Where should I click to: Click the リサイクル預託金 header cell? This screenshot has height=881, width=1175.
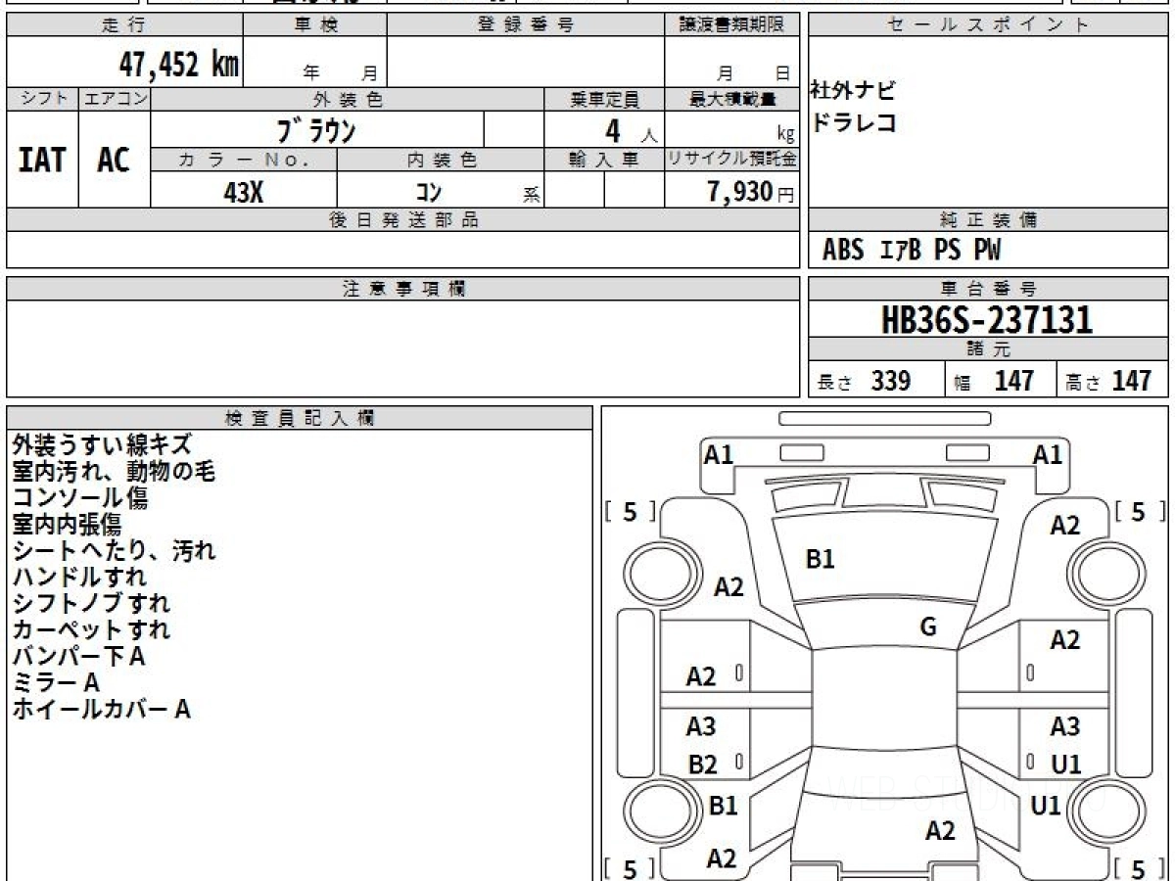click(x=732, y=159)
